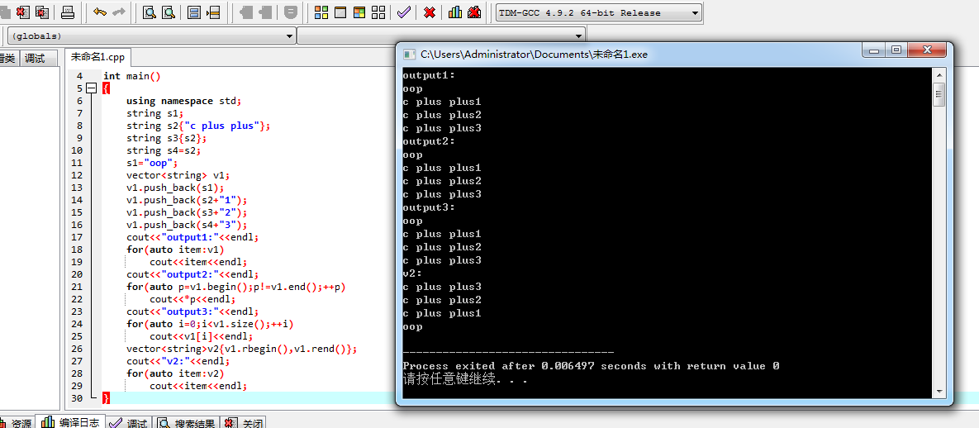Image resolution: width=979 pixels, height=428 pixels.
Task: Click the 'cout<<*p<<endl;' line
Action: click(192, 299)
